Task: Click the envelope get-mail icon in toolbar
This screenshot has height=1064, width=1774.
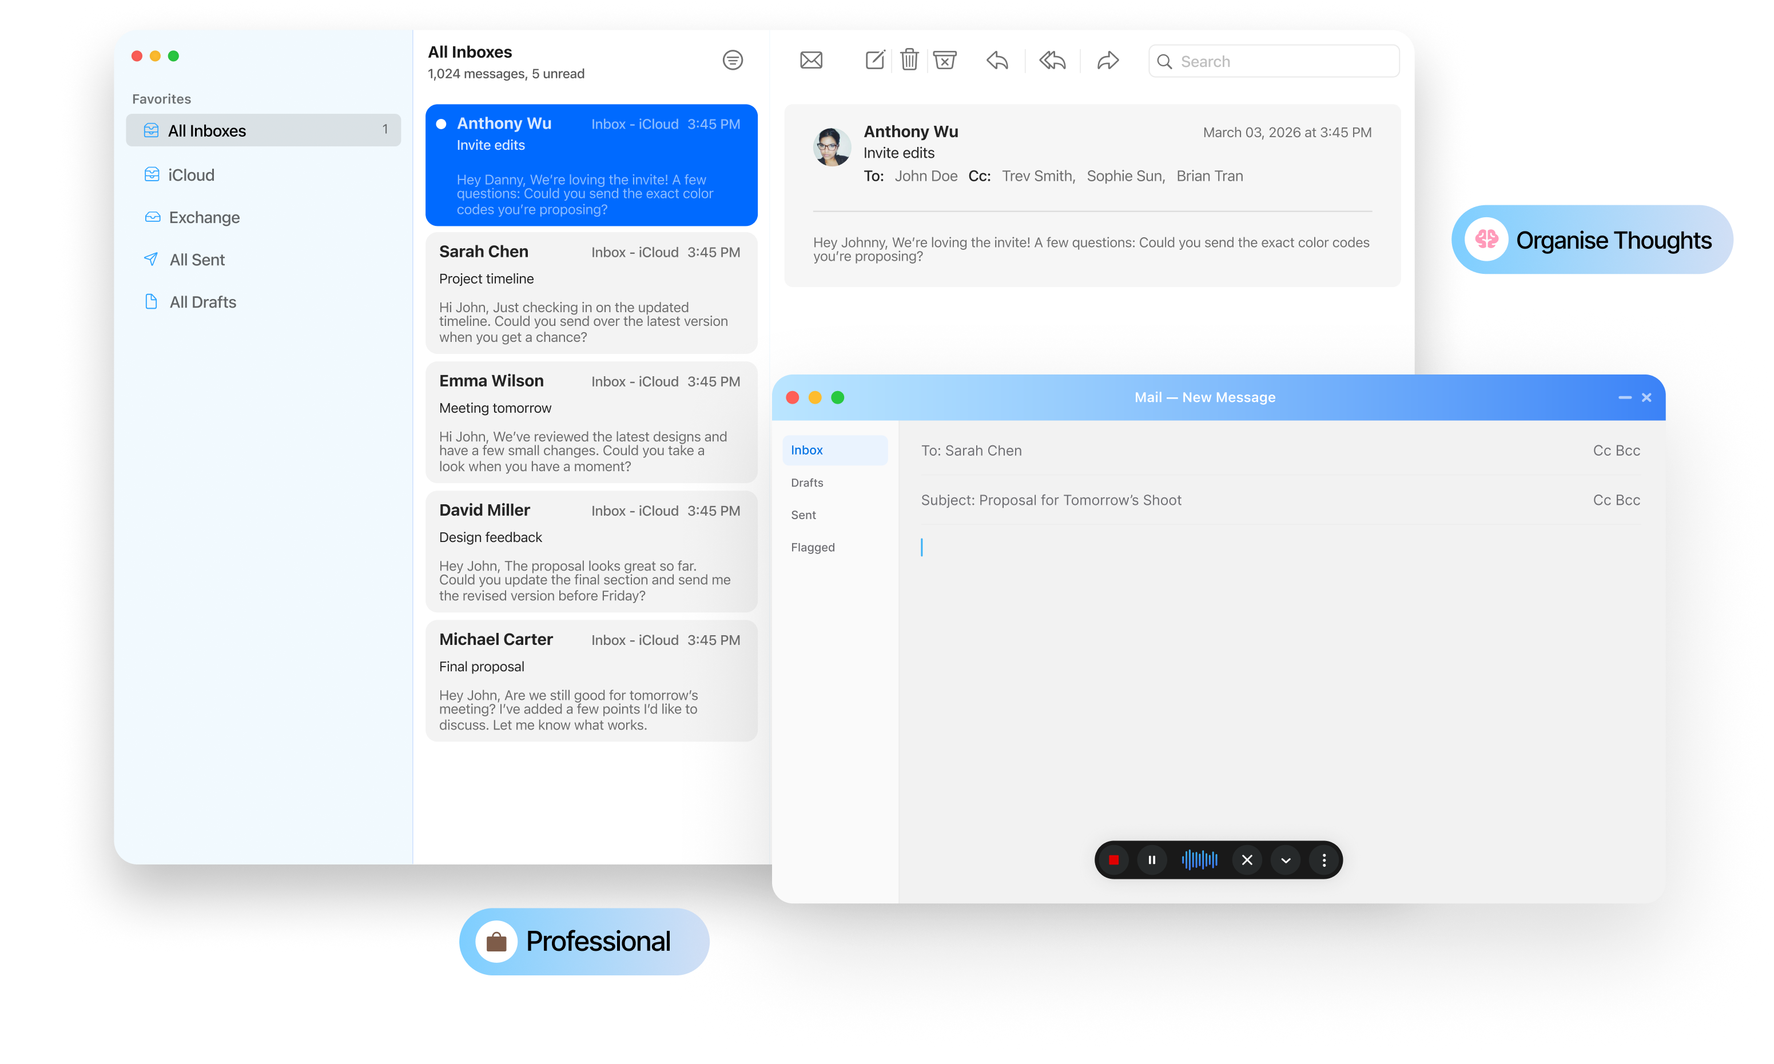Action: 811,60
